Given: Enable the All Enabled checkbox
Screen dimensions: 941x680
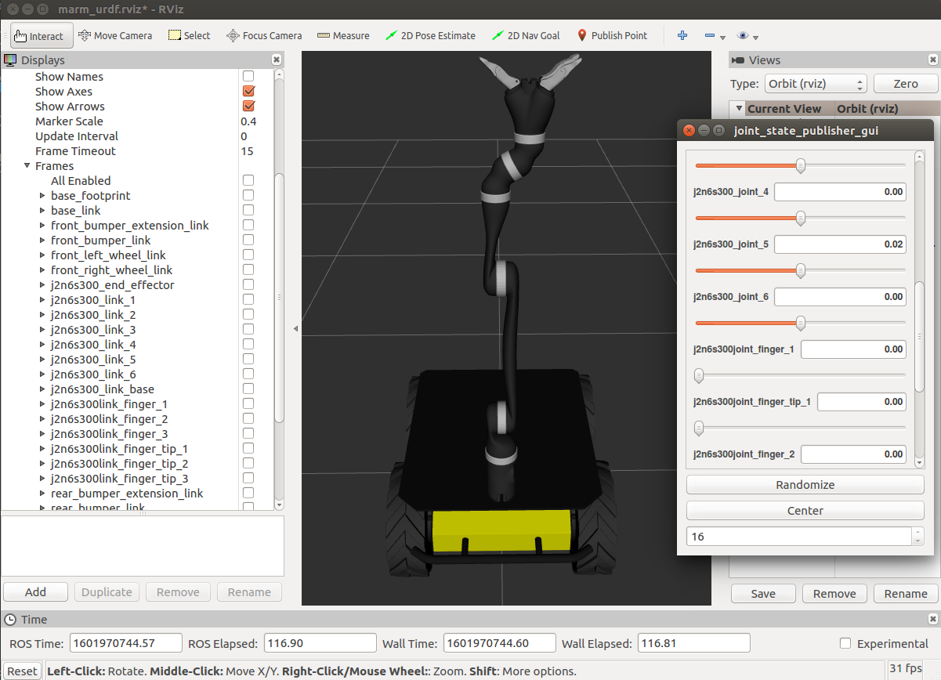Looking at the screenshot, I should (x=248, y=180).
